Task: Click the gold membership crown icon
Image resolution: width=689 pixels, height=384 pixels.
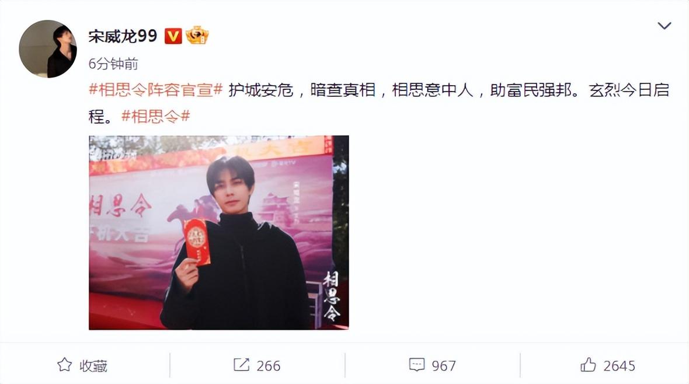Action: [x=197, y=35]
